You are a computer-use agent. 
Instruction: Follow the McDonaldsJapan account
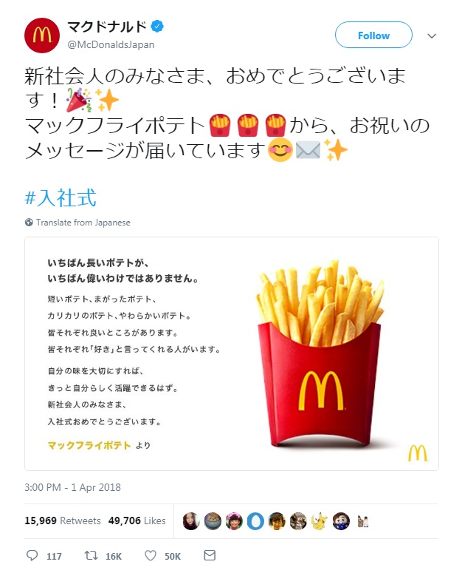click(373, 35)
